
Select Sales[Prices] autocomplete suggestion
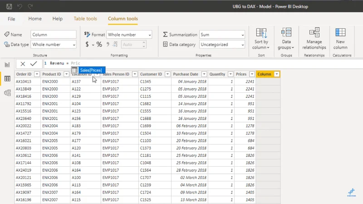point(88,70)
